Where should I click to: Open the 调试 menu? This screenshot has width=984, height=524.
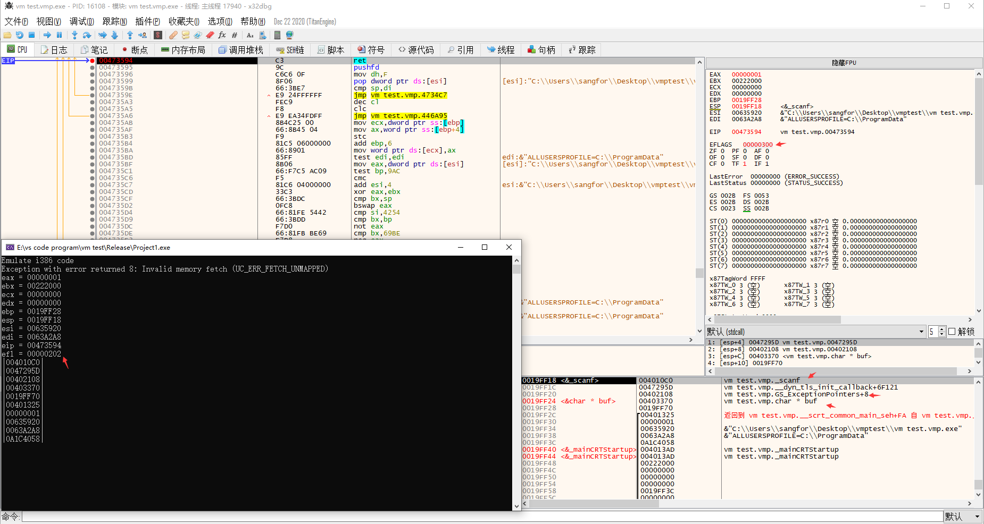(x=81, y=21)
